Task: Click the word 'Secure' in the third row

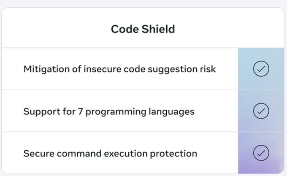Action: point(39,154)
